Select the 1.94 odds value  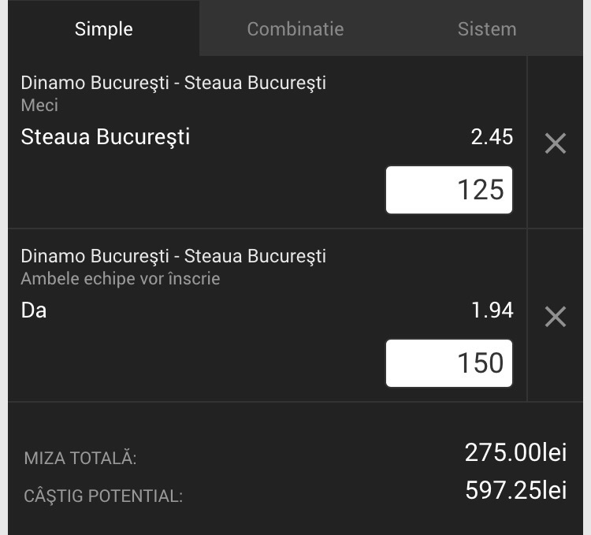point(492,310)
